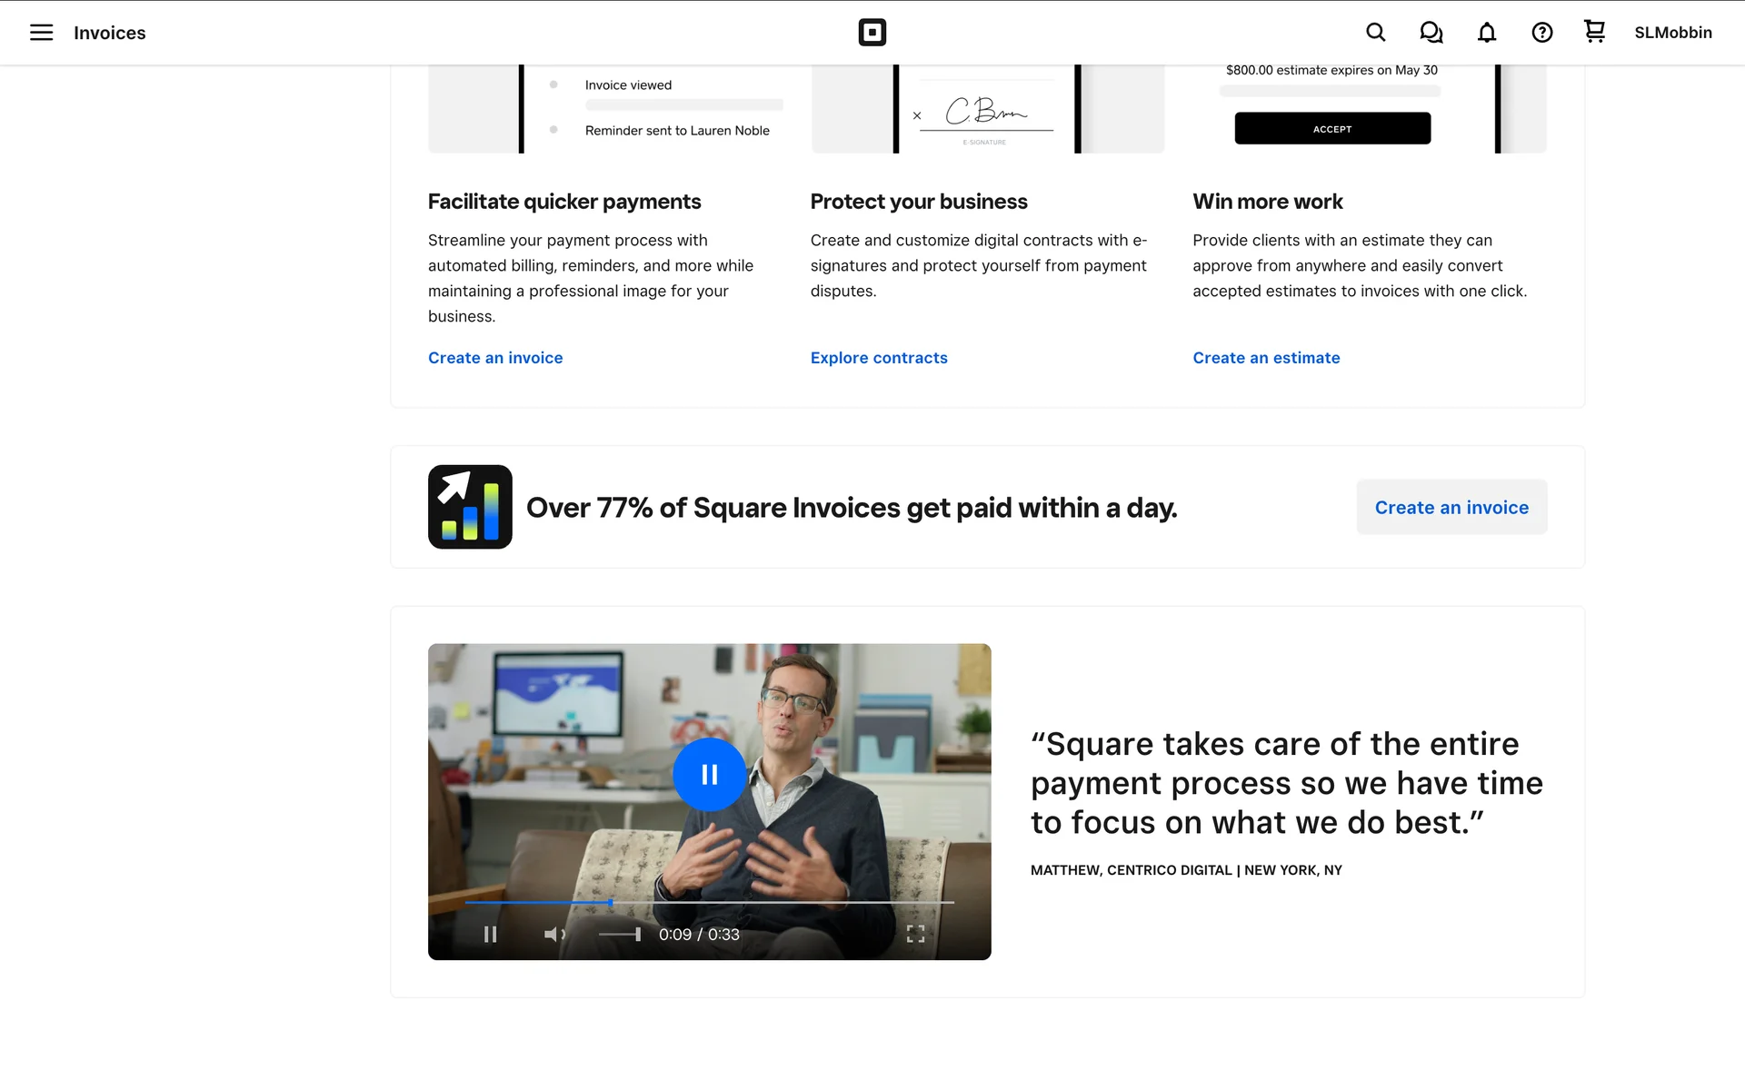Click the Invoices page title

[109, 33]
